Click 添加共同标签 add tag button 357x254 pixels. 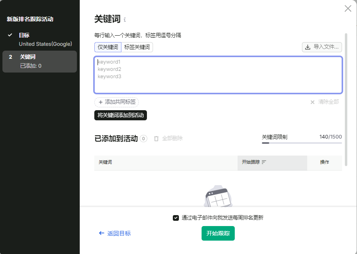coord(117,102)
